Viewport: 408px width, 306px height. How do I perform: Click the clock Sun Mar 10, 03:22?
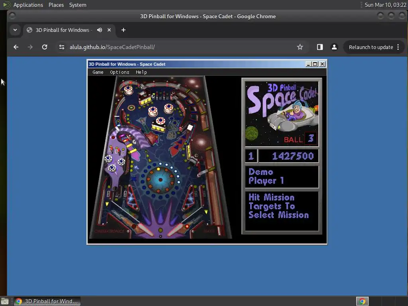(385, 5)
